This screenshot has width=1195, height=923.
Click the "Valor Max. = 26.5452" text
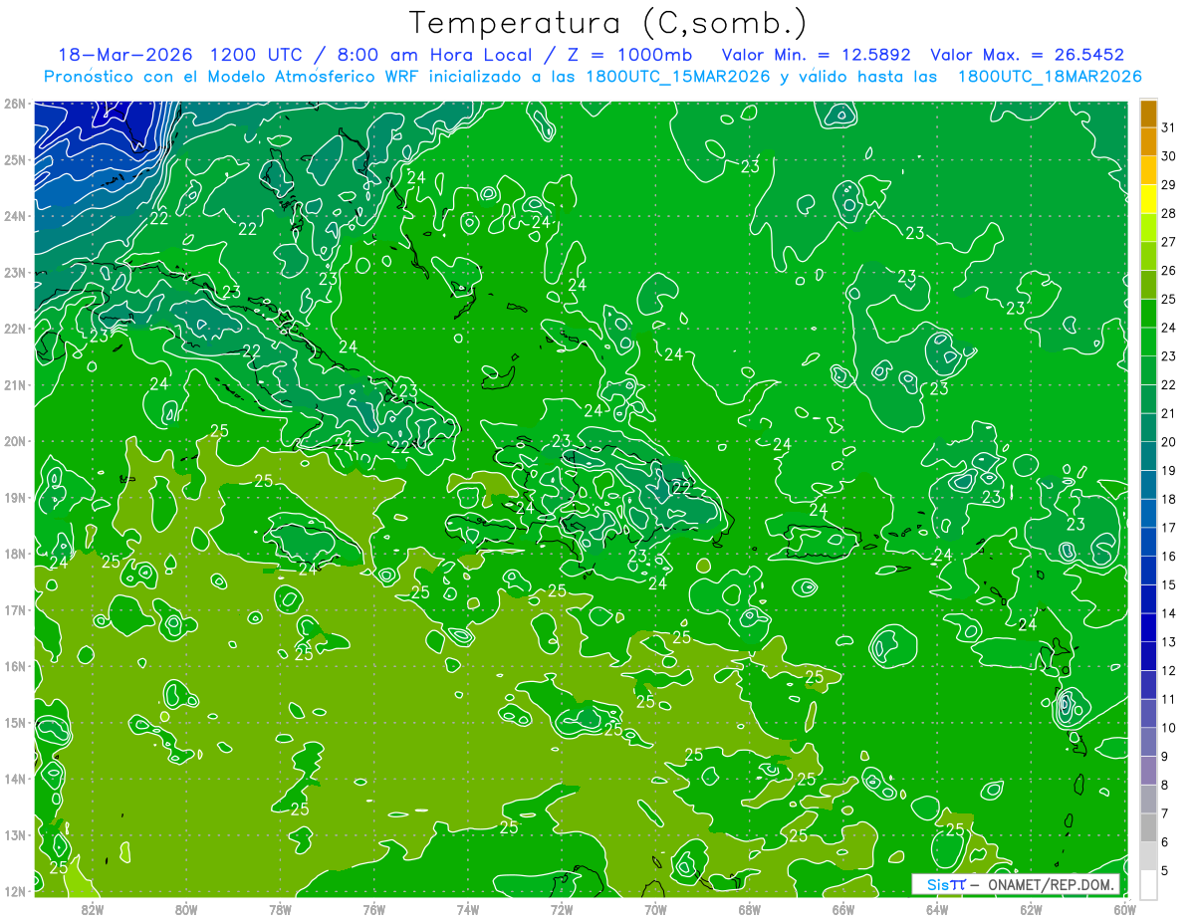1027,55
